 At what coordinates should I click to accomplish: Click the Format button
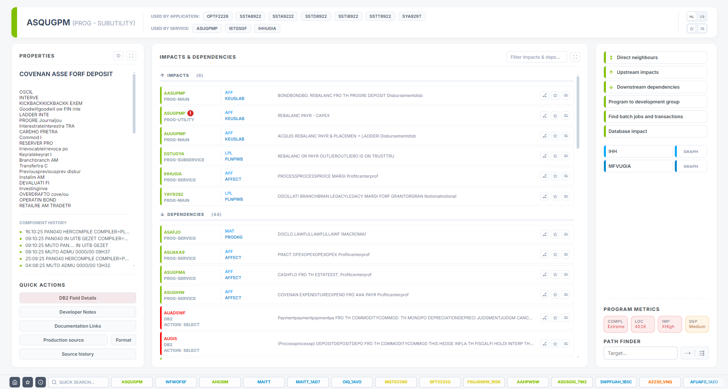[124, 340]
